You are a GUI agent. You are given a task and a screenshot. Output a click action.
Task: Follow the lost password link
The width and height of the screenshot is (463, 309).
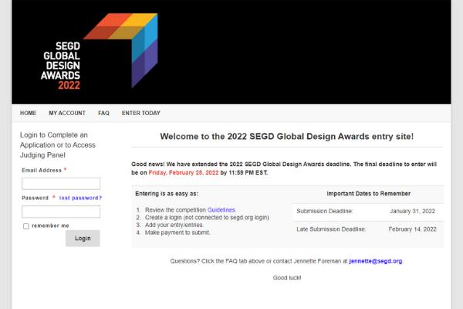(x=80, y=198)
